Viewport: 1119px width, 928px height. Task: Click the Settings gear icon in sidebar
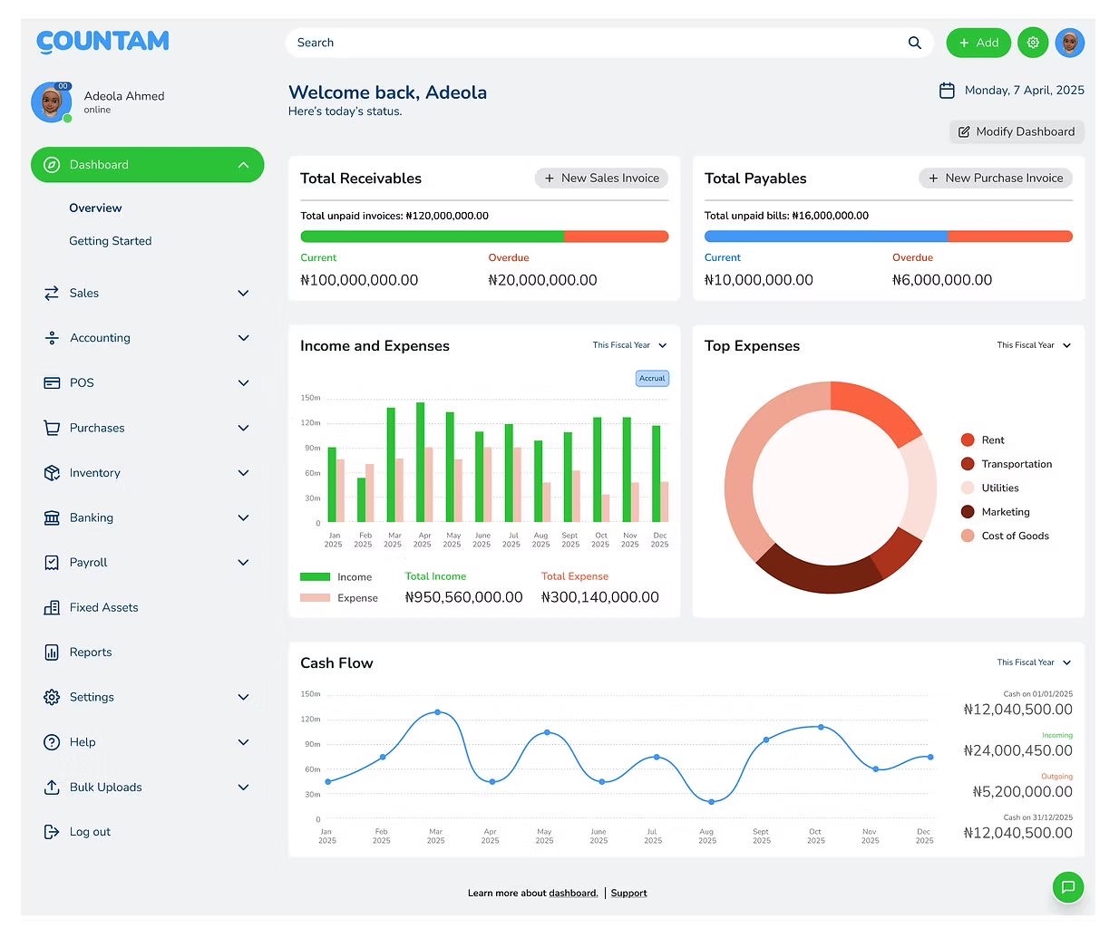pyautogui.click(x=52, y=697)
